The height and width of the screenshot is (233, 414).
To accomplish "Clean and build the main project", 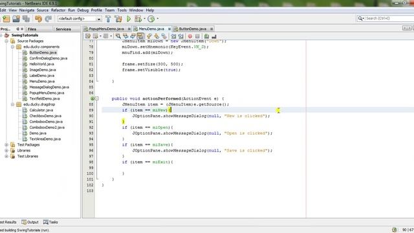I will (x=118, y=19).
